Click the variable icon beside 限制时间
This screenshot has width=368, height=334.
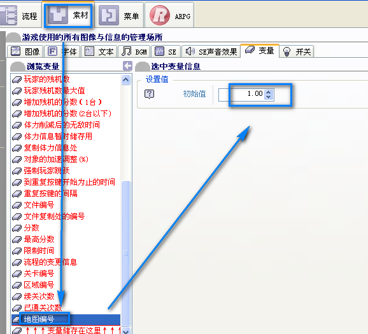pyautogui.click(x=17, y=251)
